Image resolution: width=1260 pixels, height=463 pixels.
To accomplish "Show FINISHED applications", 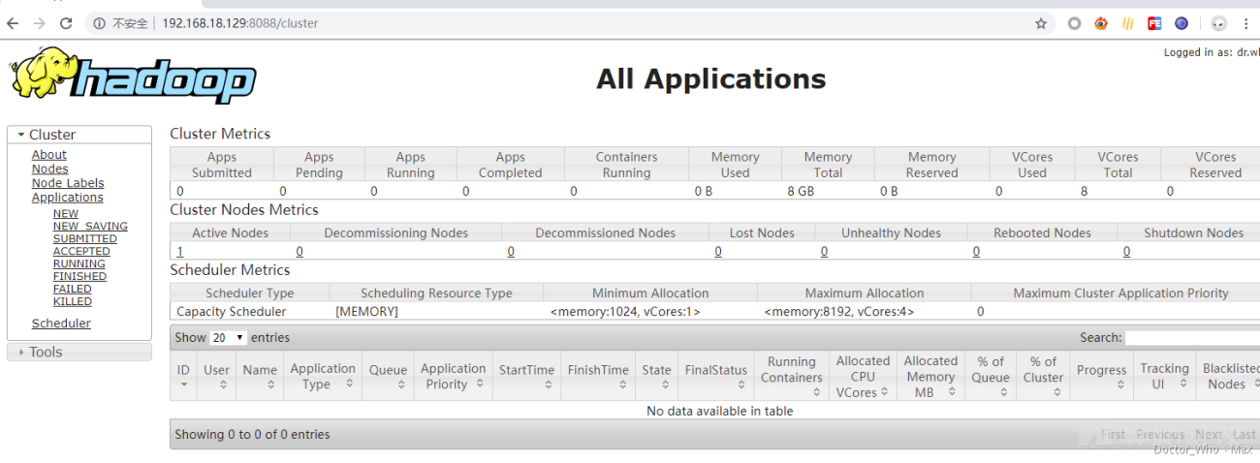I will pyautogui.click(x=79, y=276).
